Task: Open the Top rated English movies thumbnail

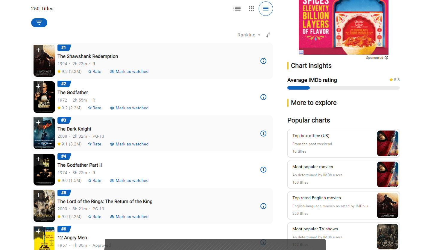Action: [388, 205]
